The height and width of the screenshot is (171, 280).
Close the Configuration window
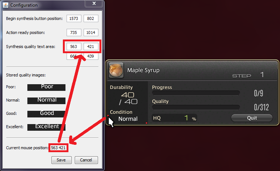pos(94,3)
